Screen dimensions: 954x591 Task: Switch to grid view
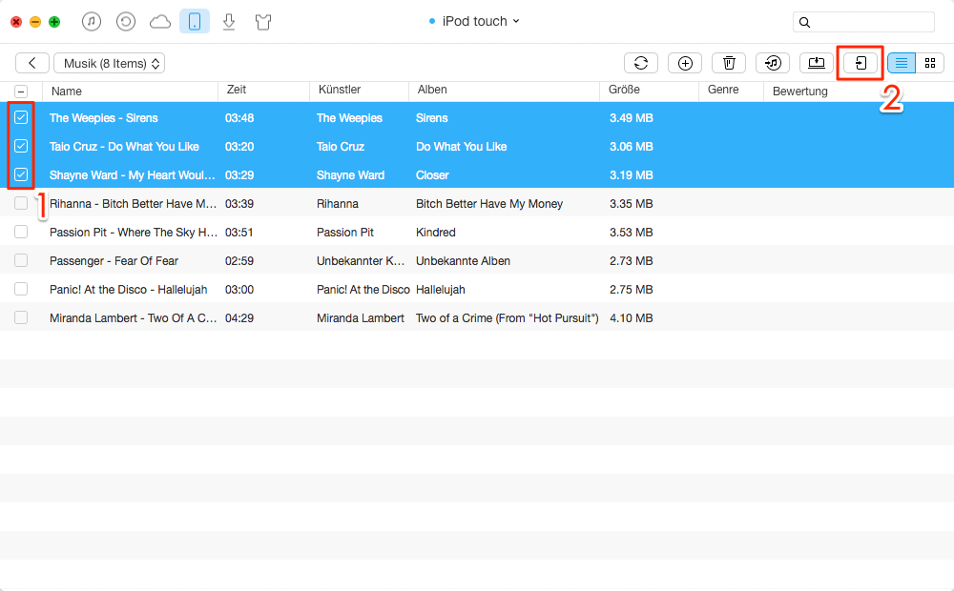[929, 63]
